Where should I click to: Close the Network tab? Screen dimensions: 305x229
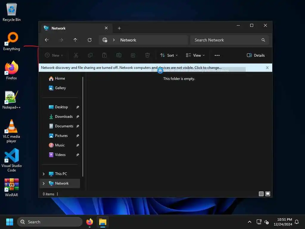(x=106, y=28)
